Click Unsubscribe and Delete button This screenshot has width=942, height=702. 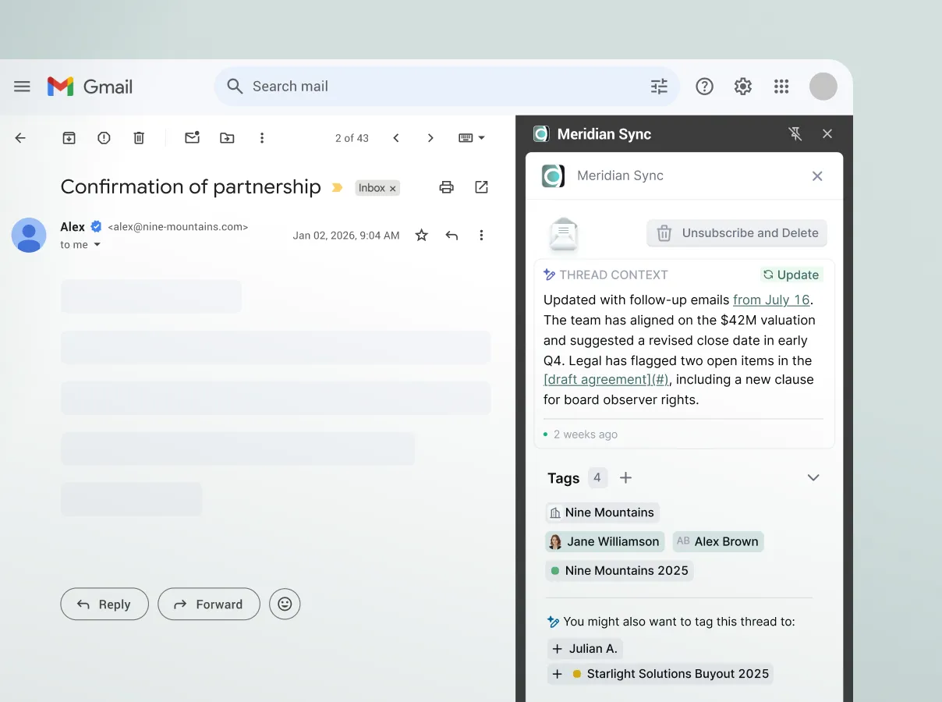pos(737,233)
